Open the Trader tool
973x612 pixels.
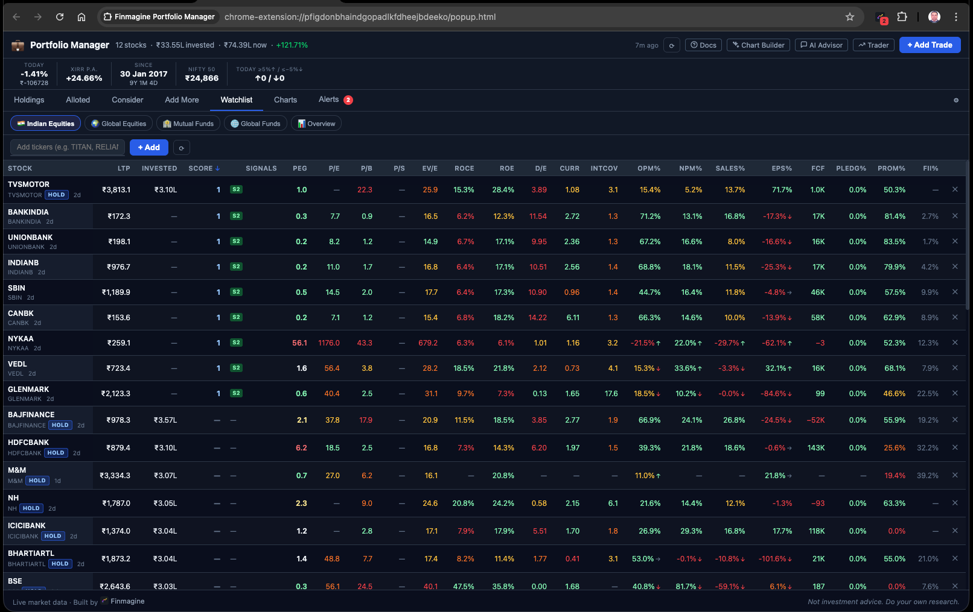coord(873,45)
